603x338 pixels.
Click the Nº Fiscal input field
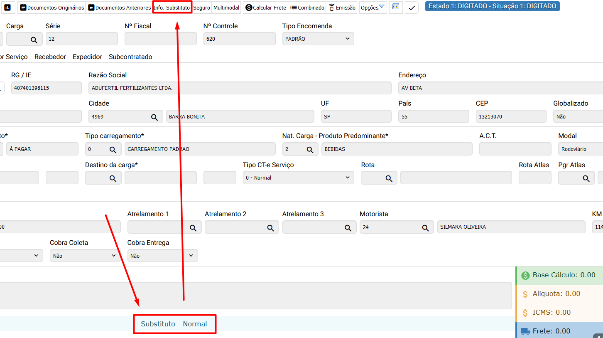click(160, 39)
